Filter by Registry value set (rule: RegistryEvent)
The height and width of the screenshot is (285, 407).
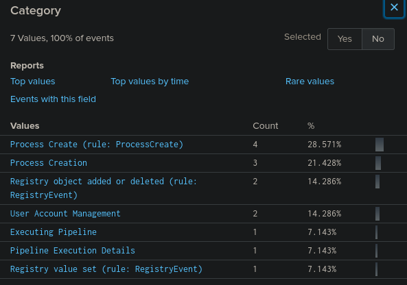pos(106,269)
